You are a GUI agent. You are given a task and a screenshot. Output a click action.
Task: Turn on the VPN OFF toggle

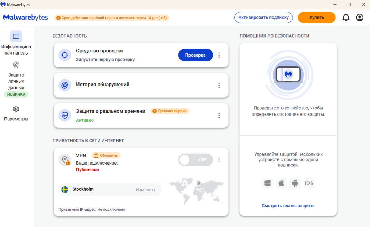pos(196,160)
